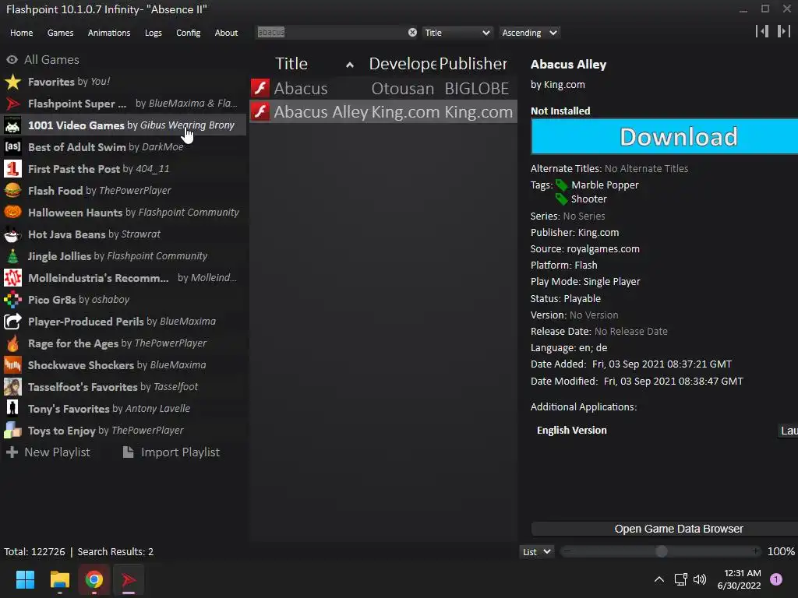The image size is (798, 598).
Task: Click the 1001 Video Games invader icon
Action: click(x=12, y=125)
